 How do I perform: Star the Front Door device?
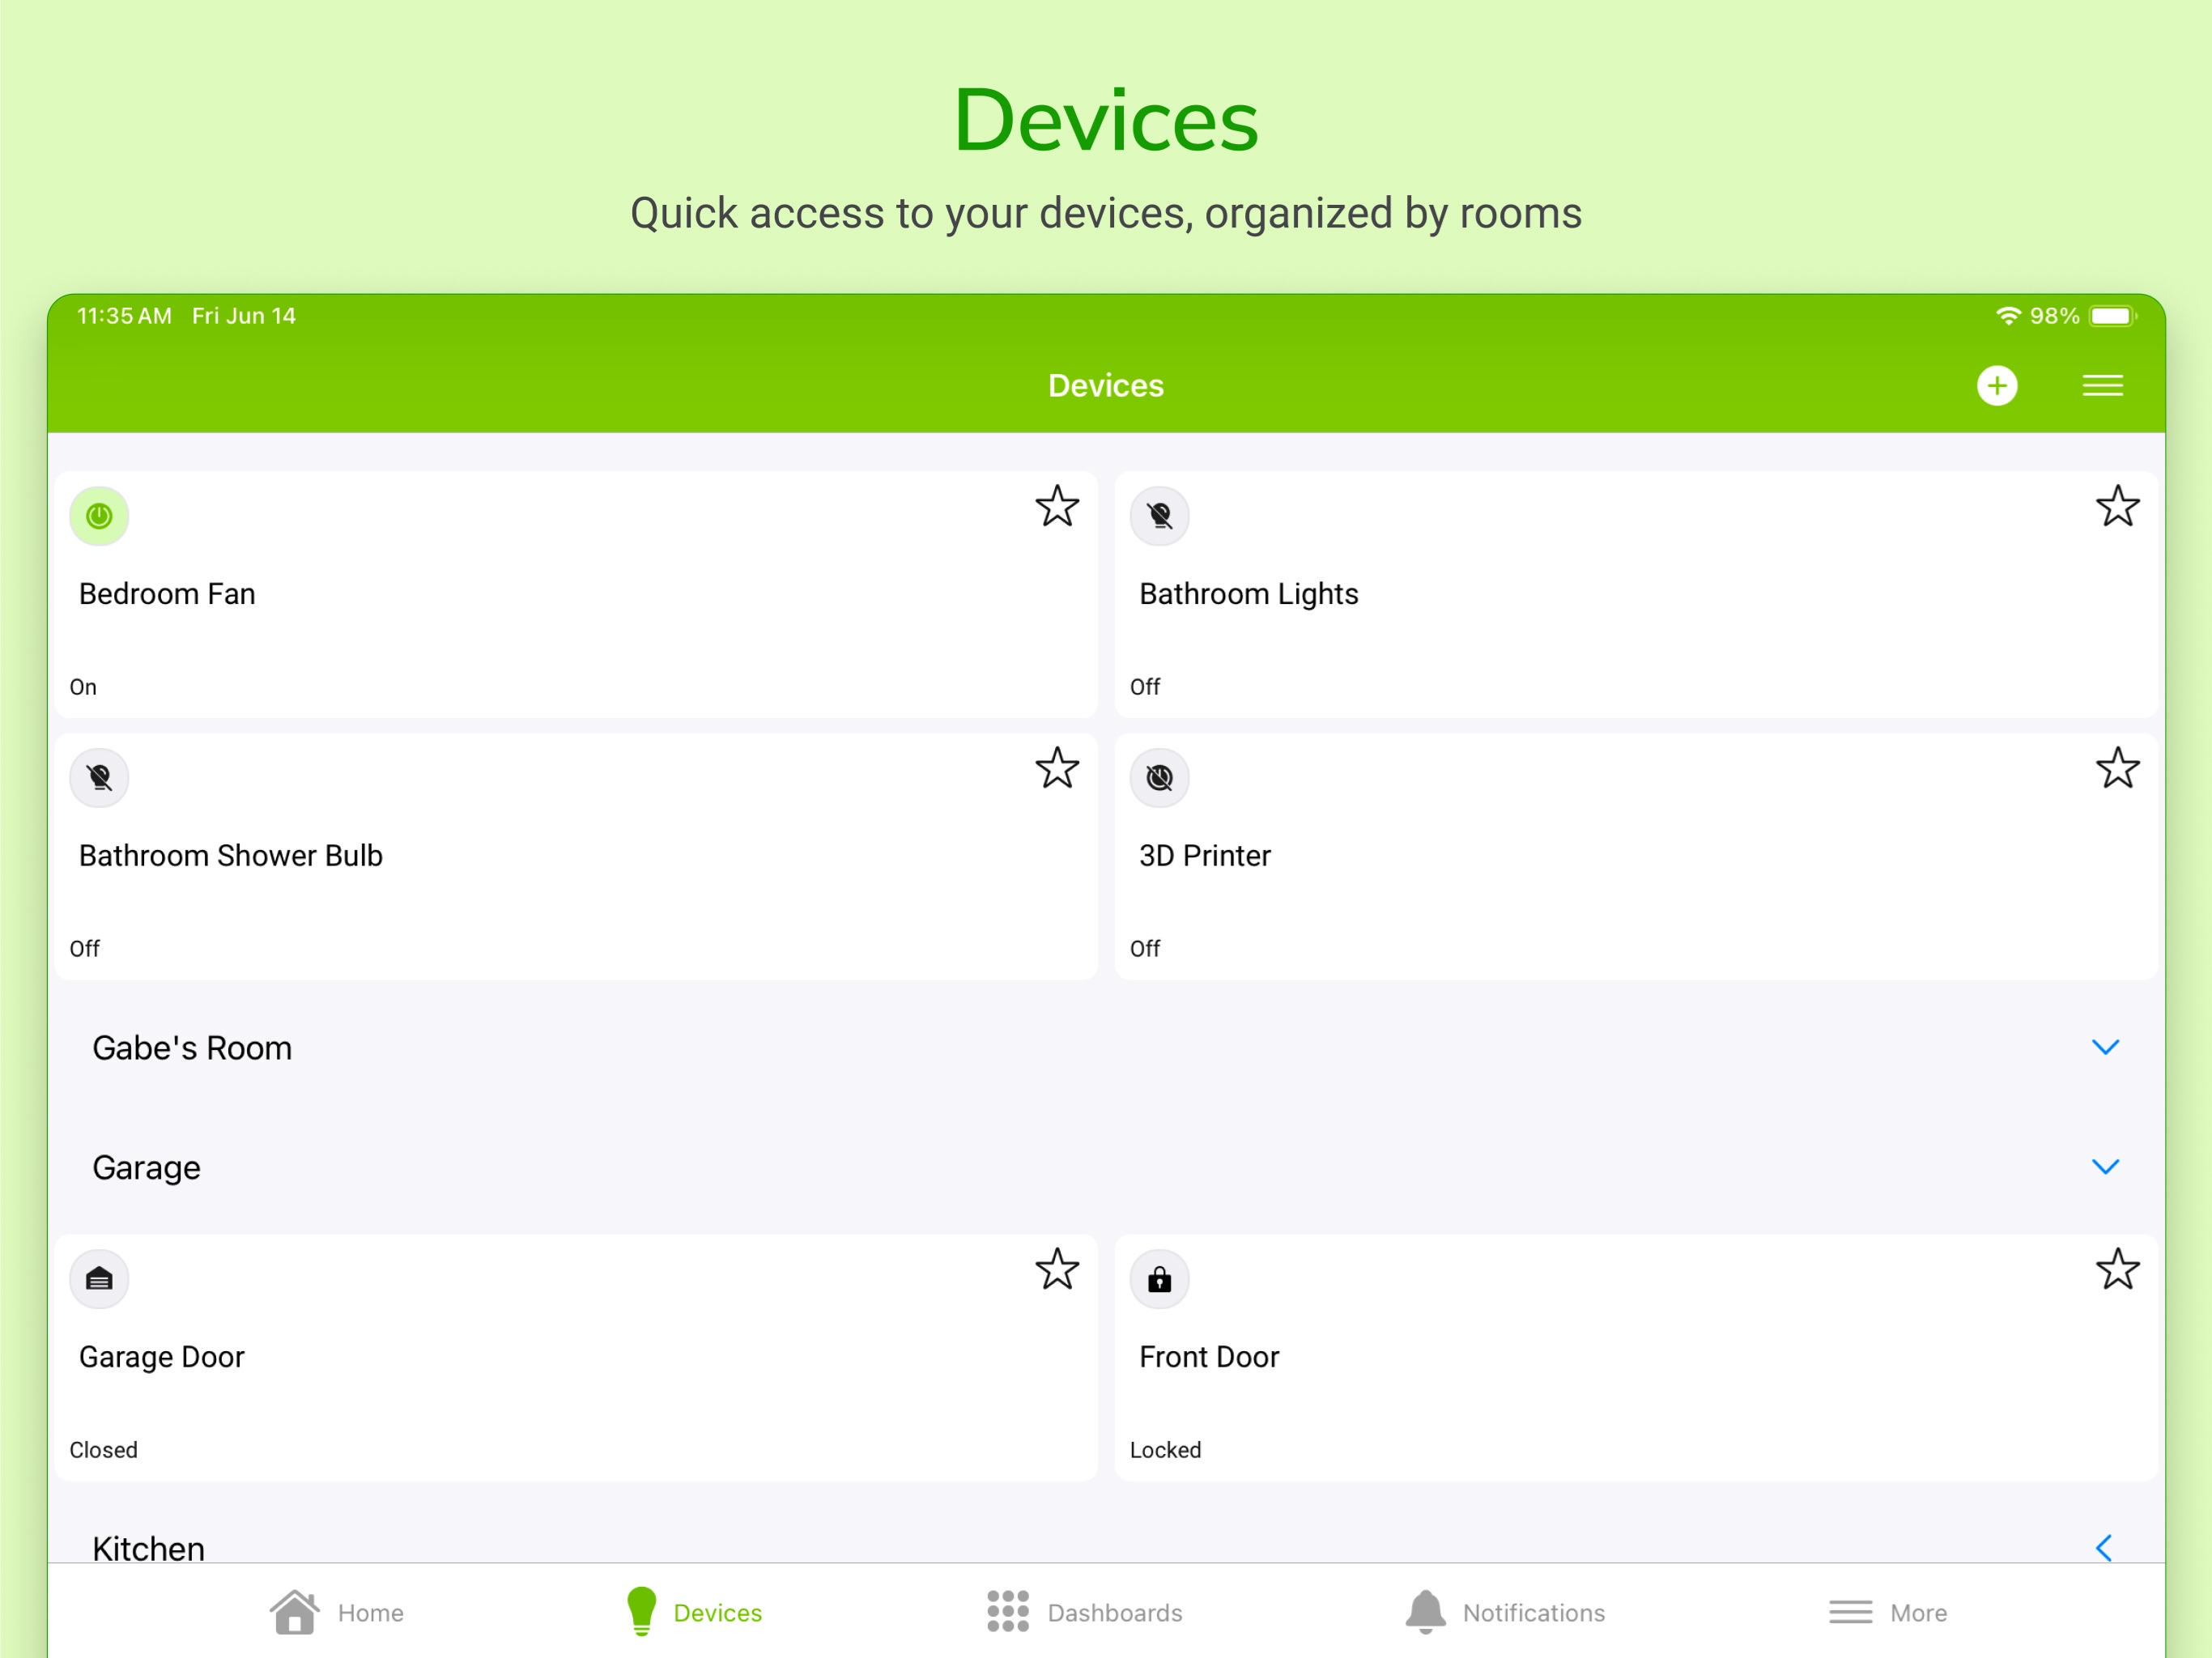2117,1269
